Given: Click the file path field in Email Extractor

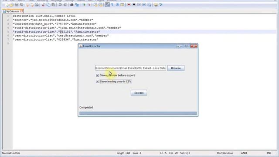Looking at the screenshot, I should (131, 68).
